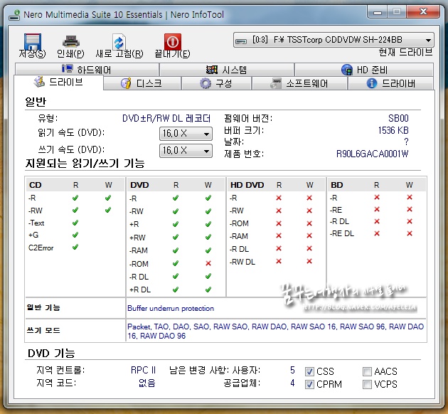The height and width of the screenshot is (414, 448).
Task: Click the serial number R90L6GACA0001W
Action: pyautogui.click(x=373, y=154)
